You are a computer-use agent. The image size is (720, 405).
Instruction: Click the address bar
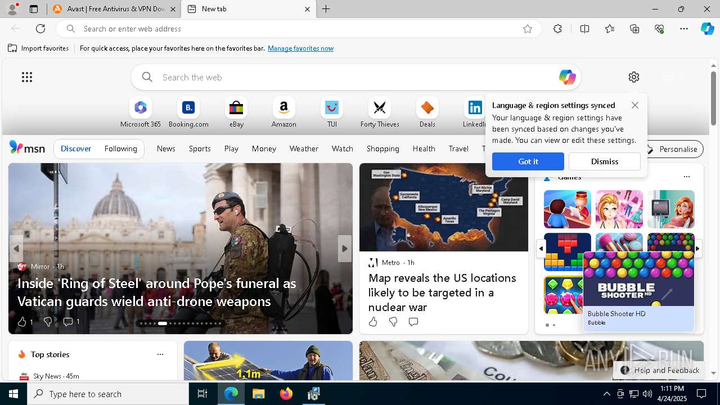(299, 29)
